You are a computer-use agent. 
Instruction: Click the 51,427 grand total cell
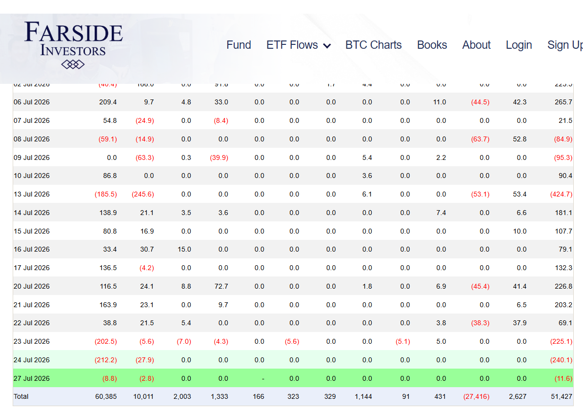pyautogui.click(x=562, y=396)
